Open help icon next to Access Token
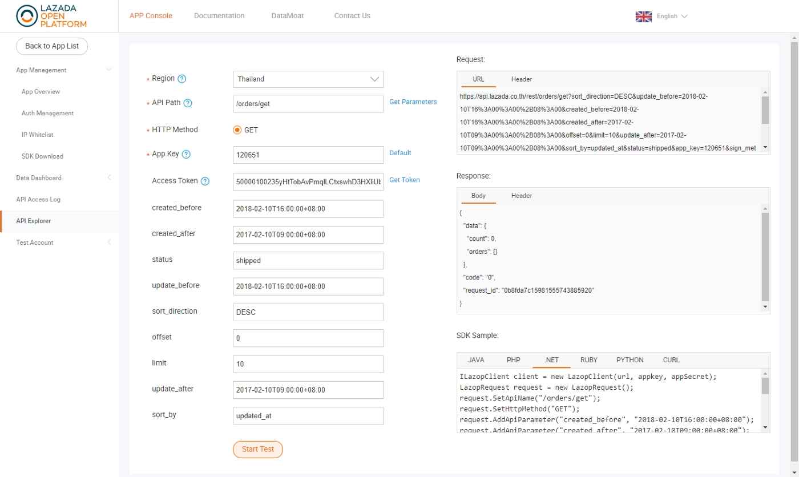 coord(205,181)
